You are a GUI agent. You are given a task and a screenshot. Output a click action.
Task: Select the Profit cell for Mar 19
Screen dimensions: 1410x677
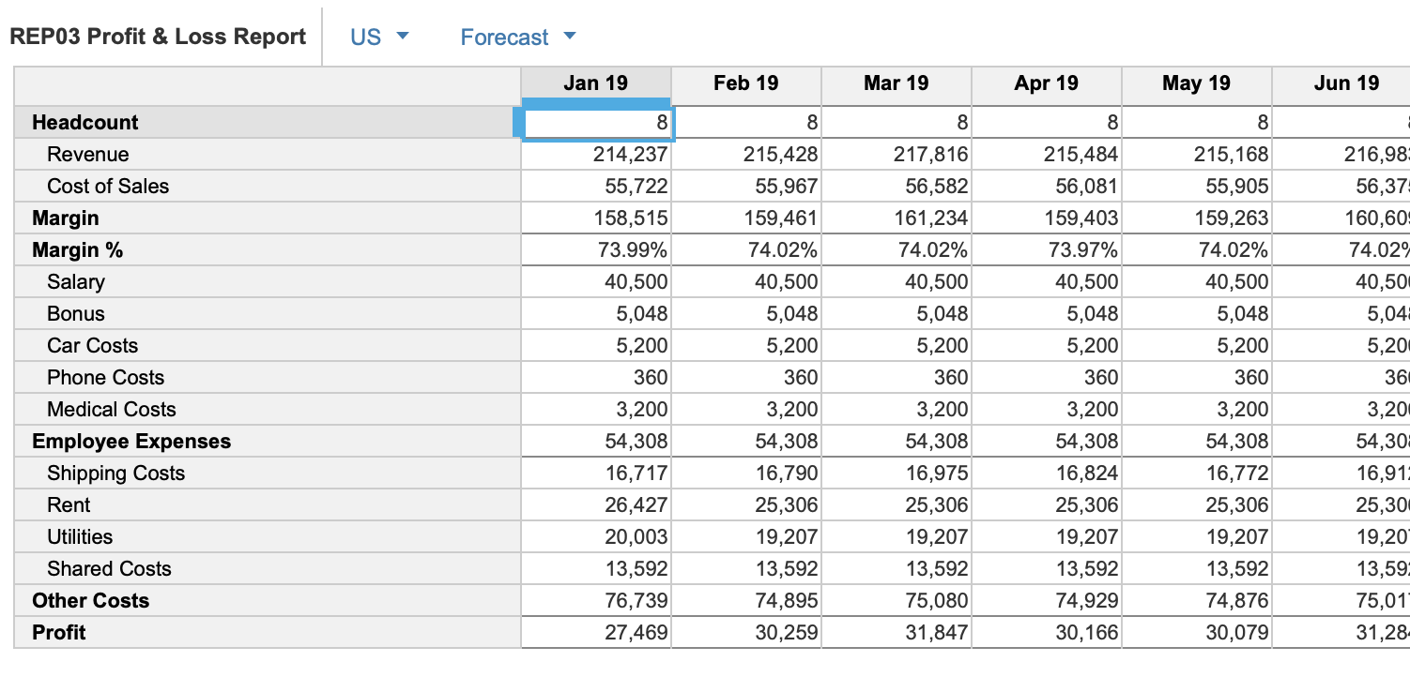click(897, 633)
